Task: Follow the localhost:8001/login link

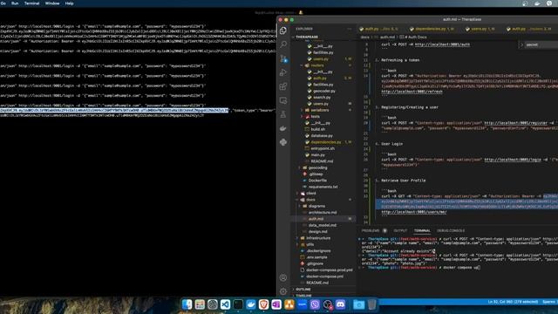Action: tap(513, 160)
